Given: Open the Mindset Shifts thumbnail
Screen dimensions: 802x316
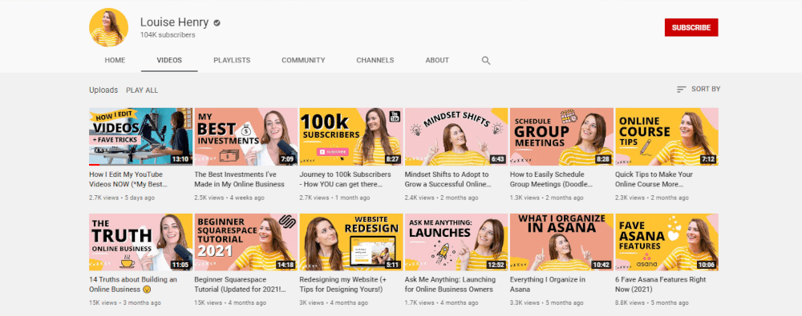Looking at the screenshot, I should pyautogui.click(x=456, y=137).
